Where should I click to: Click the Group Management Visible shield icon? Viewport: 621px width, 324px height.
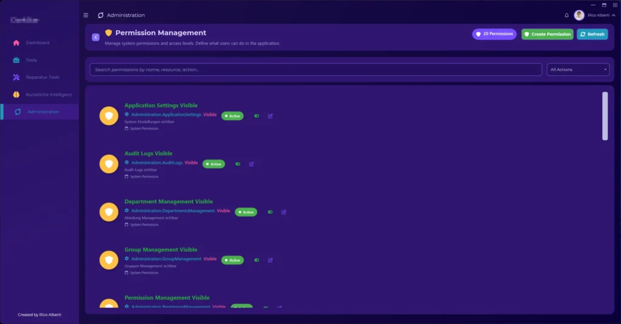tap(109, 260)
